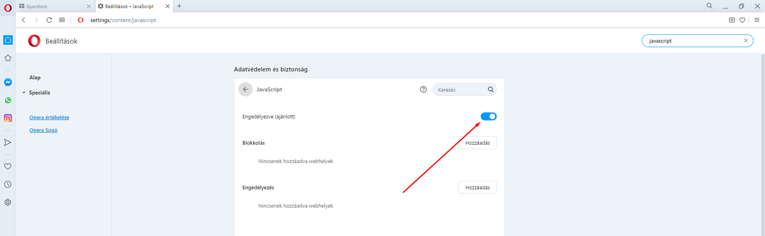765x236 pixels.
Task: Open the Easy Setup menu
Action: click(757, 20)
